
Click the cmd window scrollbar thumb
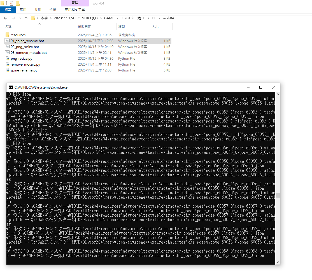point(278,195)
